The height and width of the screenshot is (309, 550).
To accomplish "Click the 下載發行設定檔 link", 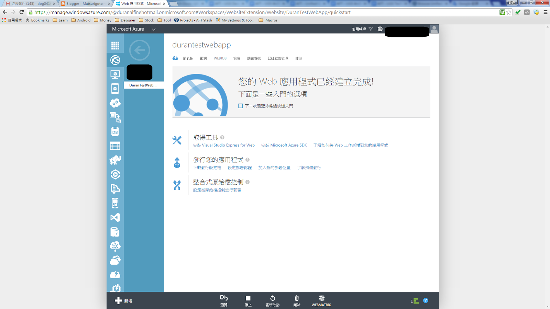I will click(x=207, y=168).
